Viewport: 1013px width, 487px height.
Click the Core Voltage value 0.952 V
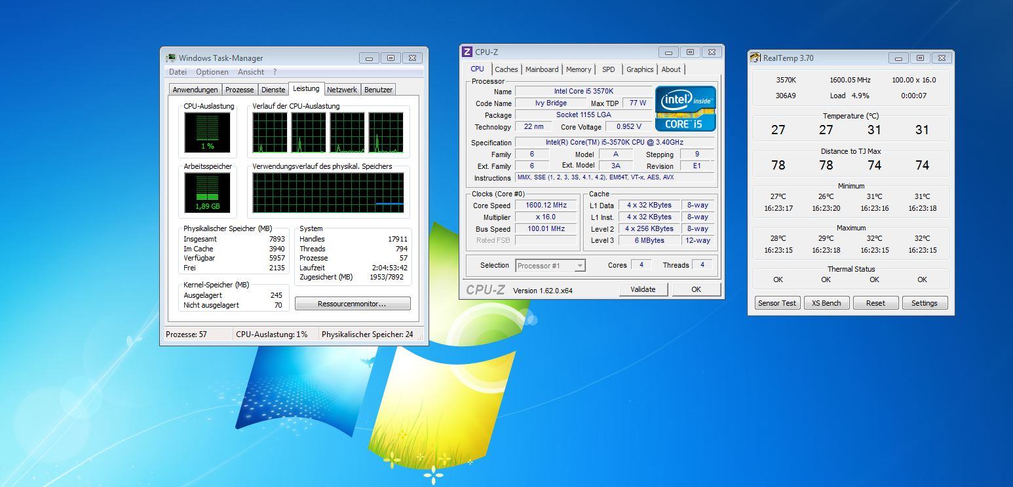pos(629,127)
